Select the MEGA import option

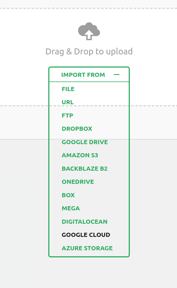click(x=71, y=208)
